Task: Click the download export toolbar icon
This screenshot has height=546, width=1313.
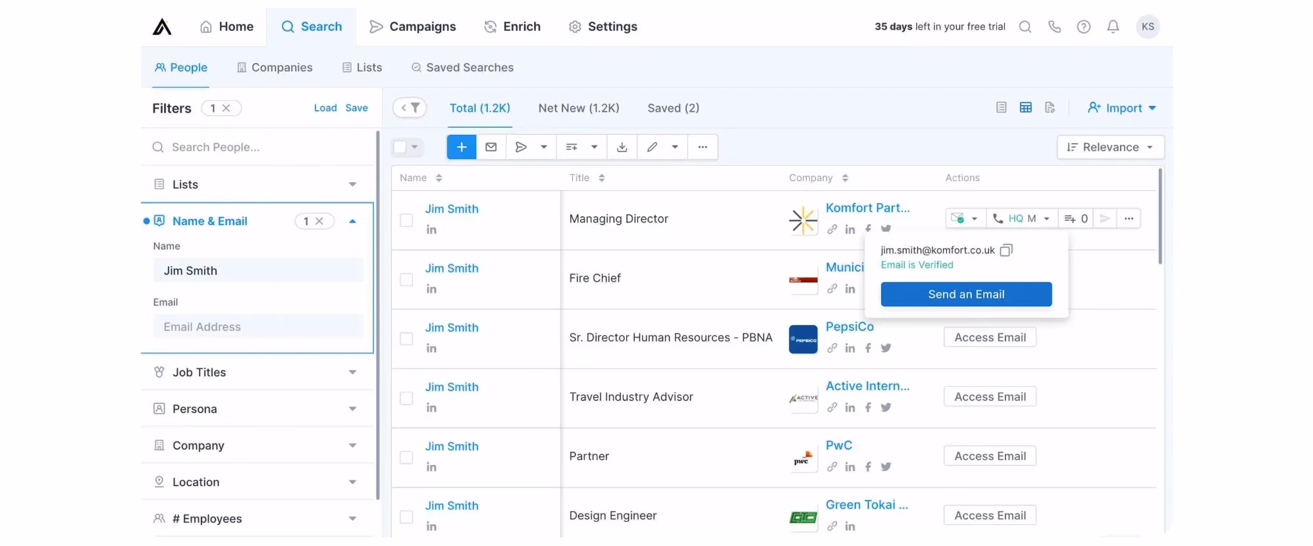Action: [622, 147]
